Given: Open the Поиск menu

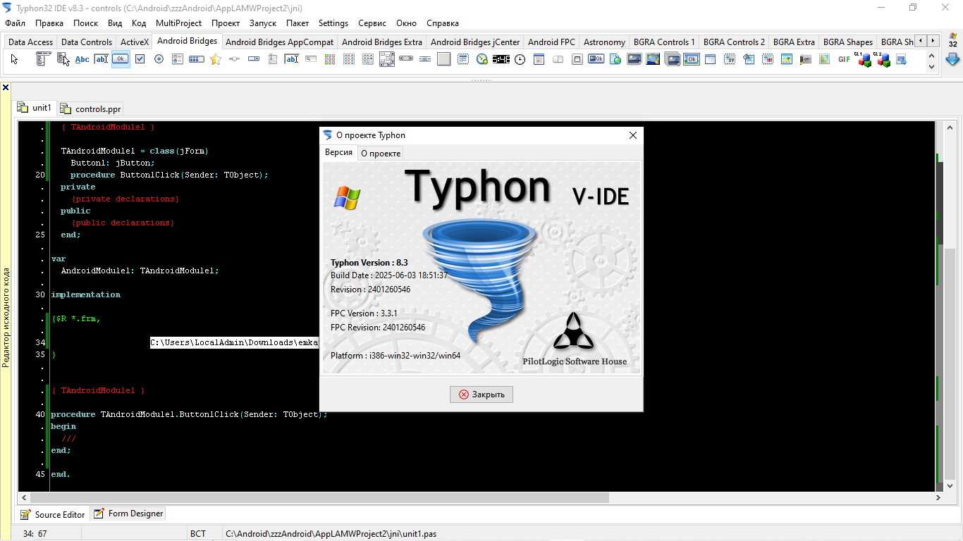Looking at the screenshot, I should pyautogui.click(x=85, y=23).
